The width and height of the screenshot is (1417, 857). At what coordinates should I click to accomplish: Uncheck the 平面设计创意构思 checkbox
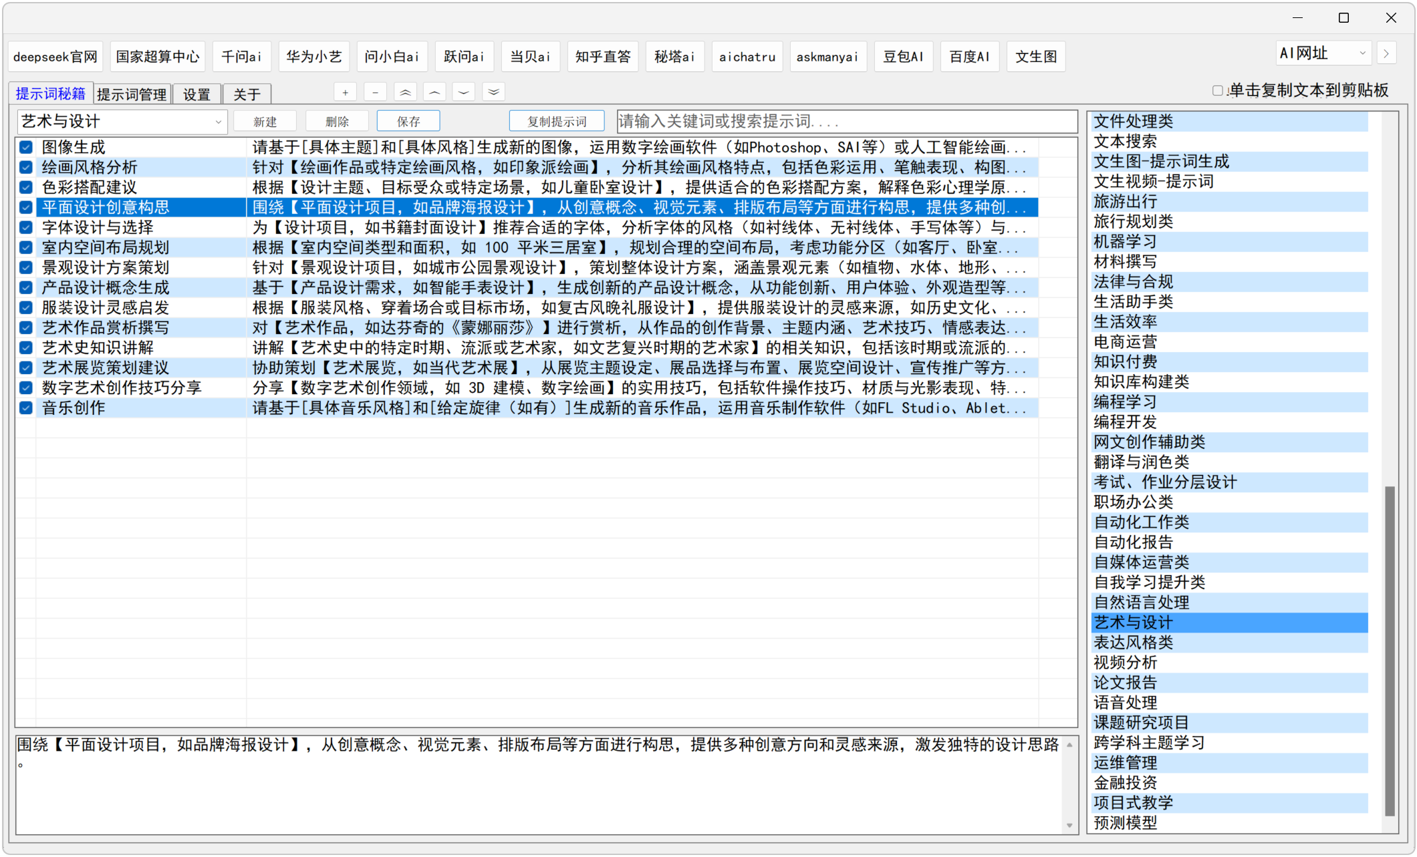(26, 207)
